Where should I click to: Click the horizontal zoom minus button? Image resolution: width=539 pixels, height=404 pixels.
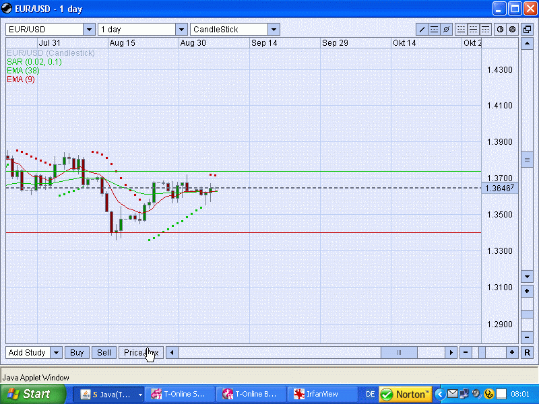466,352
